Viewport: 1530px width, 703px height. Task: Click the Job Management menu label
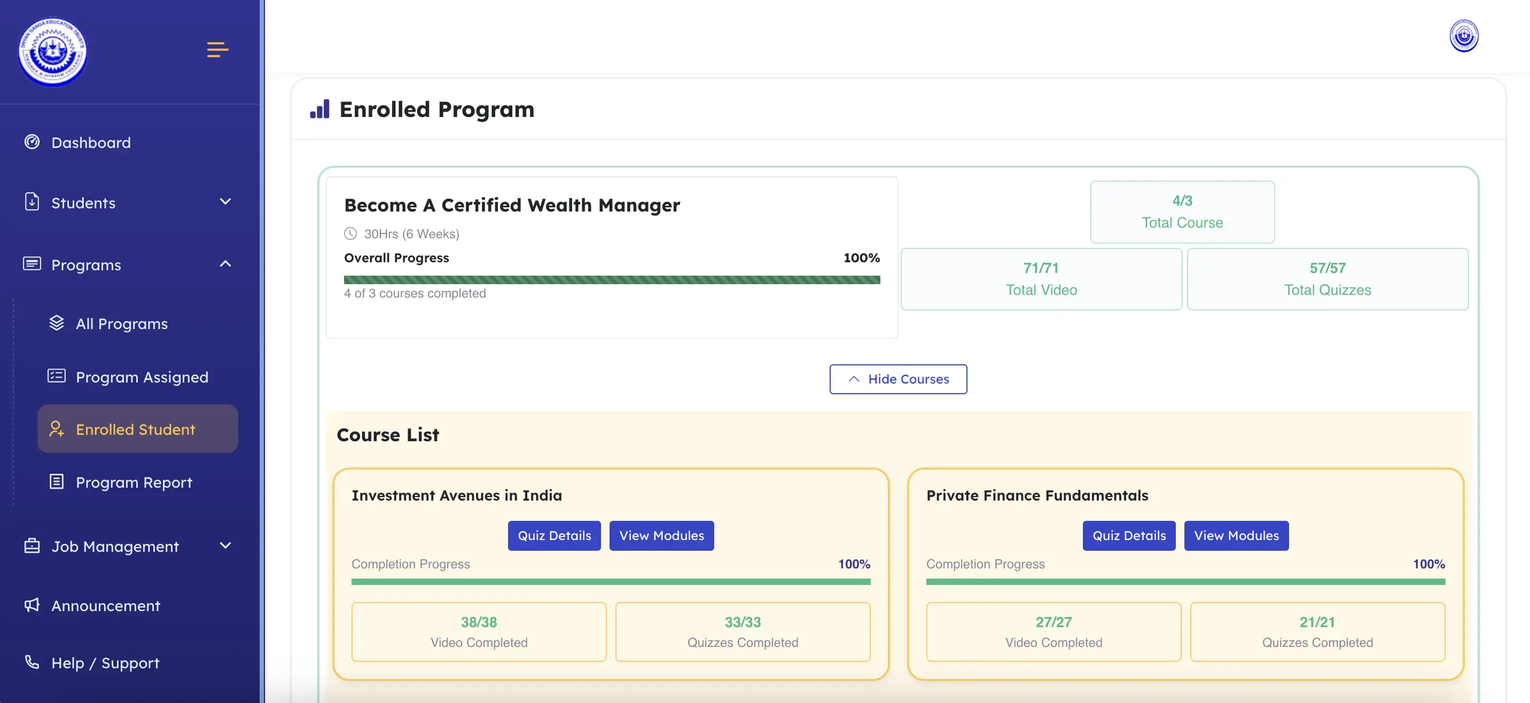tap(115, 546)
